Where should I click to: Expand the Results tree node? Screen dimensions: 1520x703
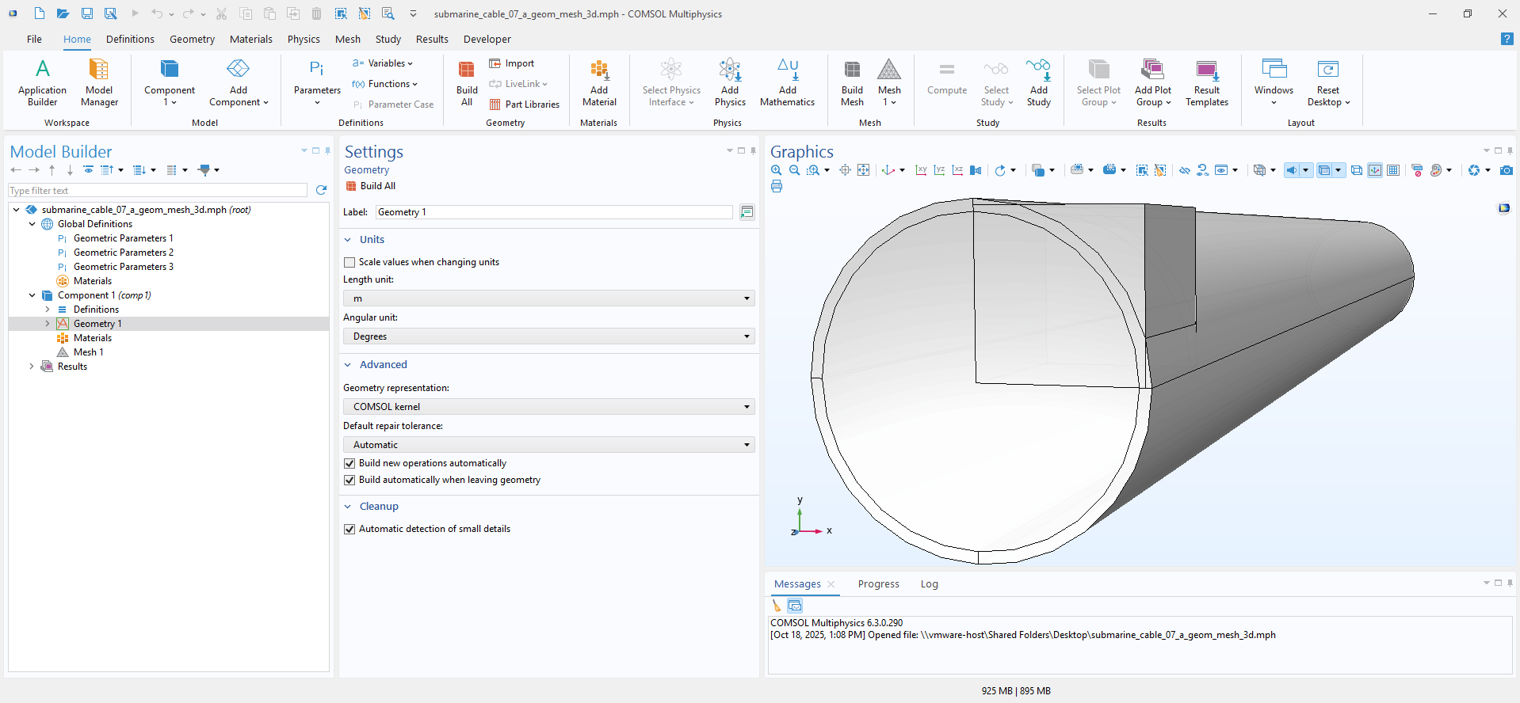click(32, 367)
